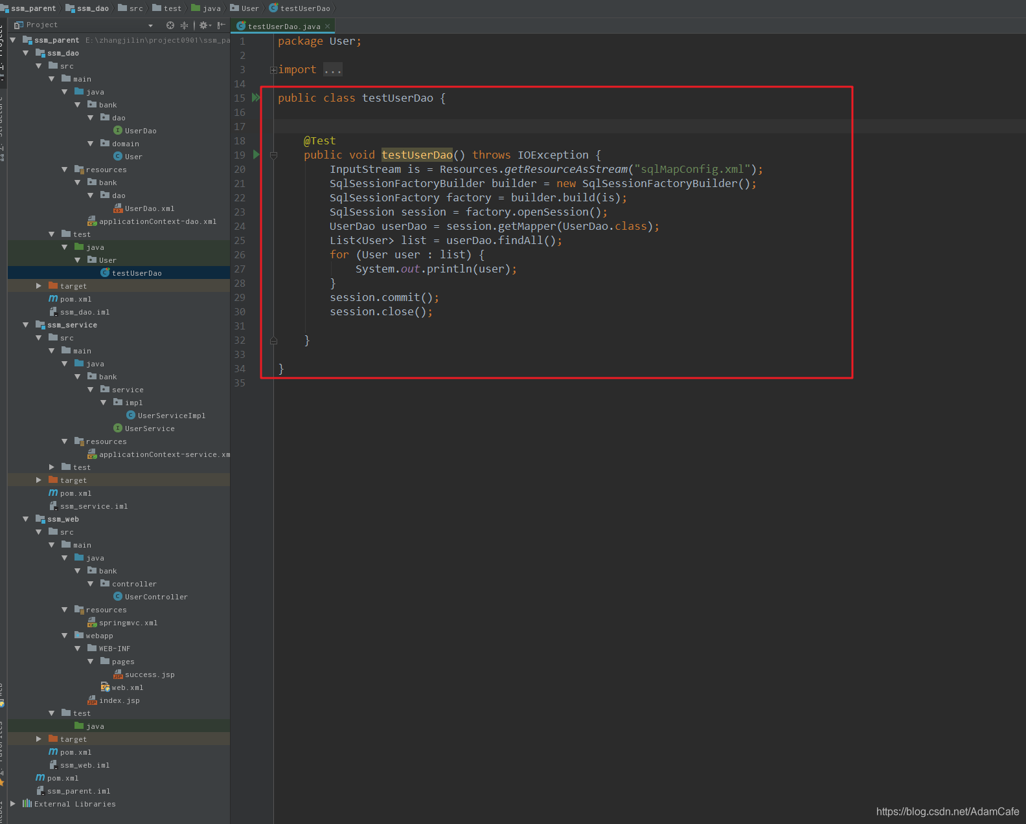Select webapp folder in ssm_web
The width and height of the screenshot is (1026, 824).
tap(93, 636)
